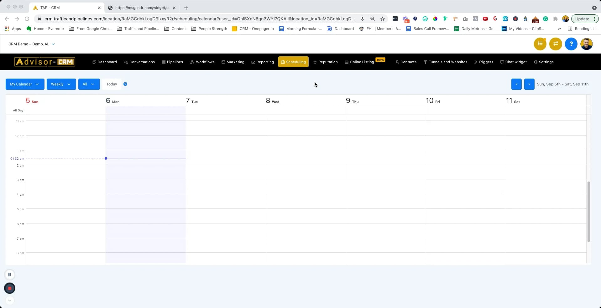This screenshot has height=308, width=601.
Task: Bookmark this page with the star icon
Action: 383,19
